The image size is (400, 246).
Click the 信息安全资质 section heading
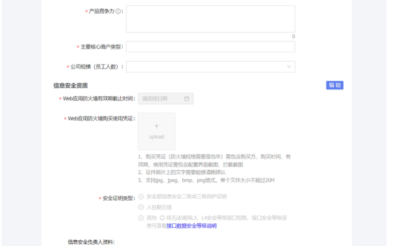(70, 85)
